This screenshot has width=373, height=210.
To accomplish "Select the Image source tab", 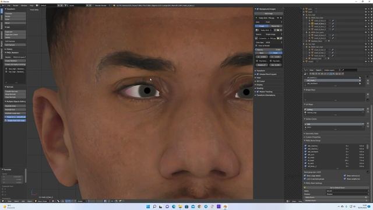I will coord(262,26).
